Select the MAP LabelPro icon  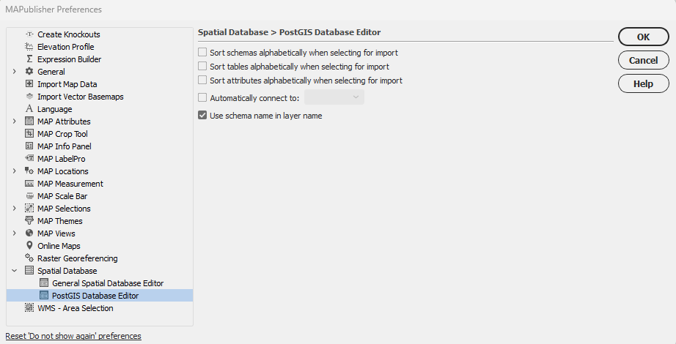[x=29, y=158]
